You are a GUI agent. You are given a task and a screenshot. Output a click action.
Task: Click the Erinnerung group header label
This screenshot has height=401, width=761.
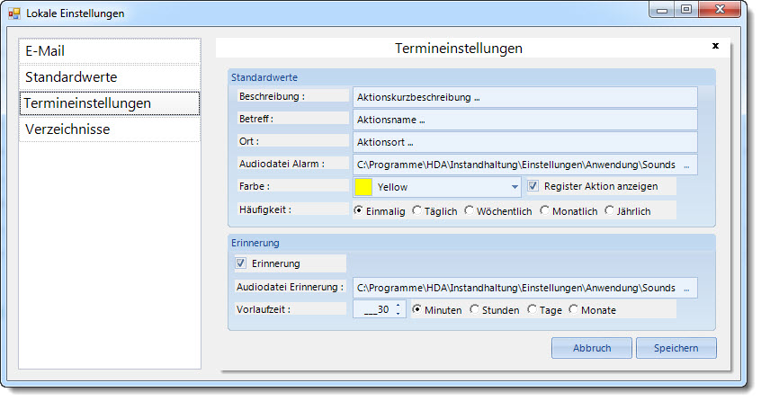(x=255, y=243)
